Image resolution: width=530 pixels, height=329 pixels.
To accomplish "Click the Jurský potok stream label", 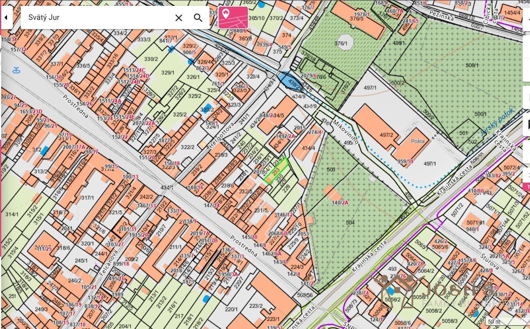I will (498, 121).
